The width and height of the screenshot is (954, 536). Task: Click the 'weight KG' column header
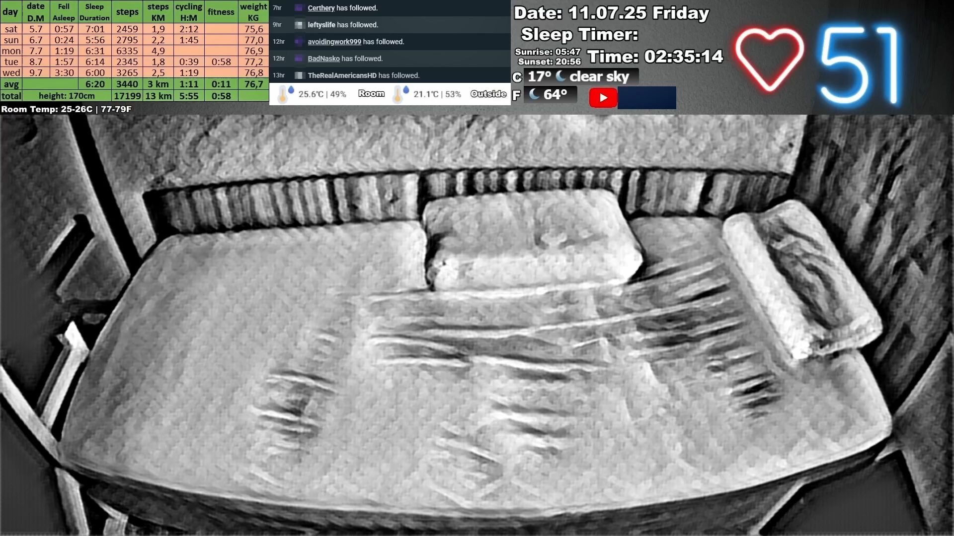point(253,12)
